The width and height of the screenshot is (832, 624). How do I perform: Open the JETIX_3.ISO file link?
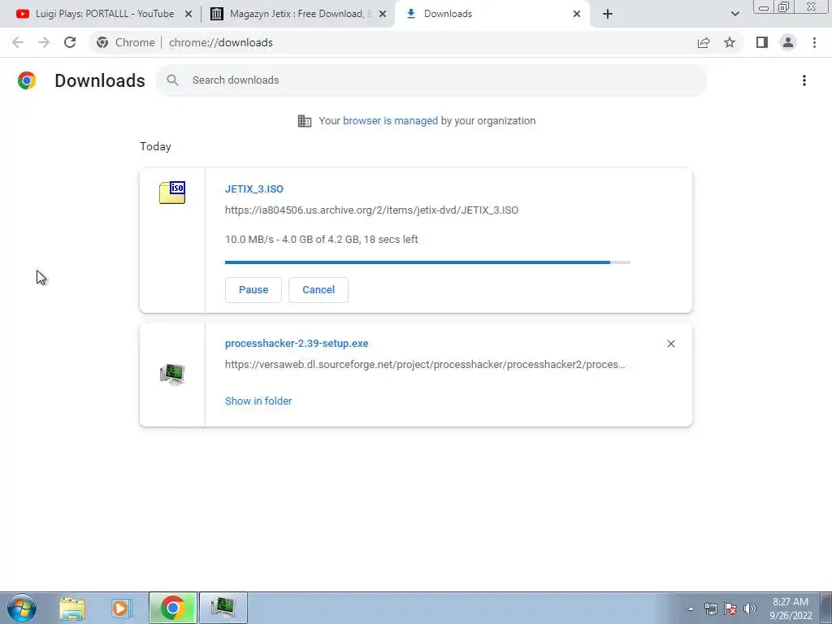[254, 188]
